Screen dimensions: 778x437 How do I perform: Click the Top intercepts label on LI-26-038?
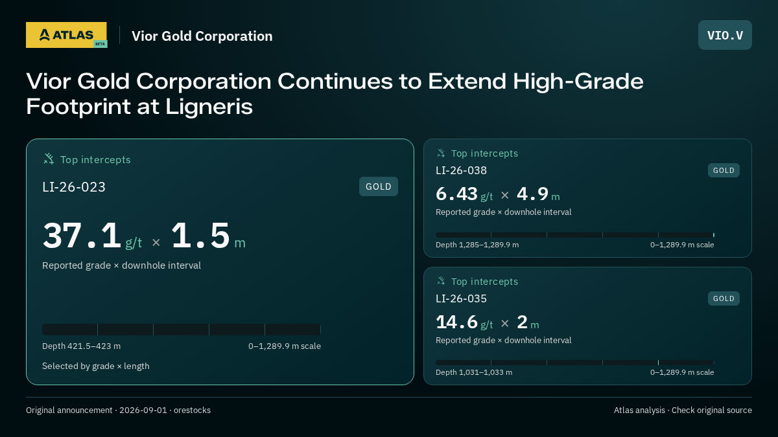pos(484,153)
